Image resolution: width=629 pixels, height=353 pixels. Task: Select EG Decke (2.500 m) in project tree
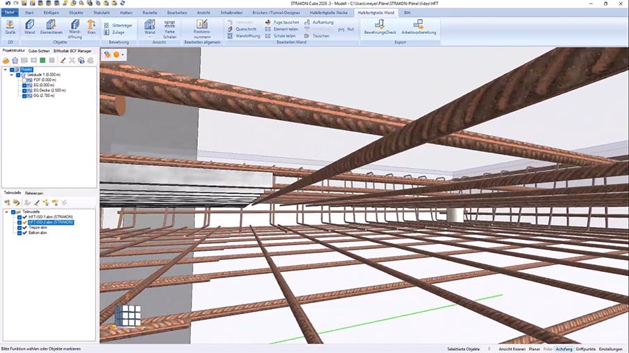pyautogui.click(x=47, y=89)
